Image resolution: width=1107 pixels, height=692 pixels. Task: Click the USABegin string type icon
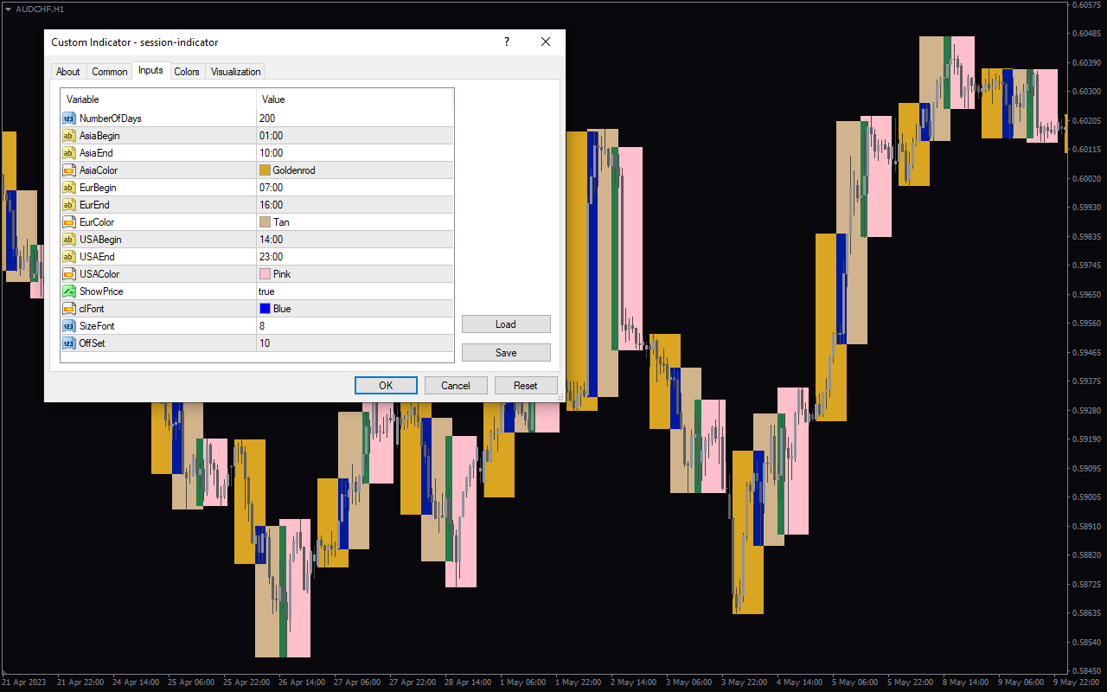point(68,240)
